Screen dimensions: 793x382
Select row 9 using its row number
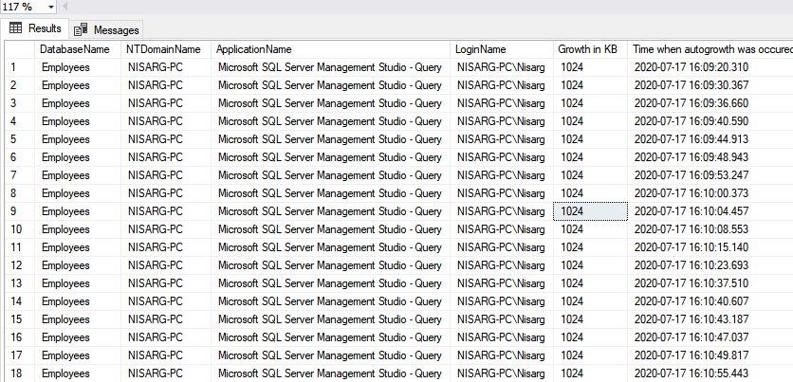pyautogui.click(x=19, y=211)
